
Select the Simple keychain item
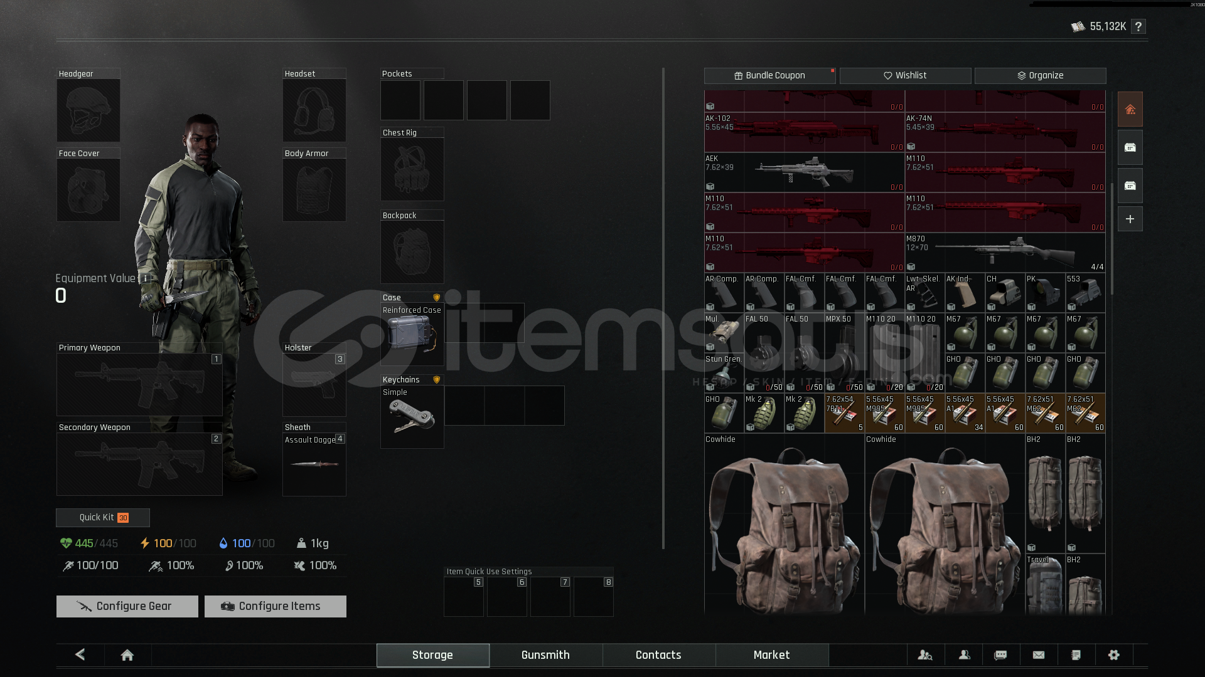tap(412, 417)
